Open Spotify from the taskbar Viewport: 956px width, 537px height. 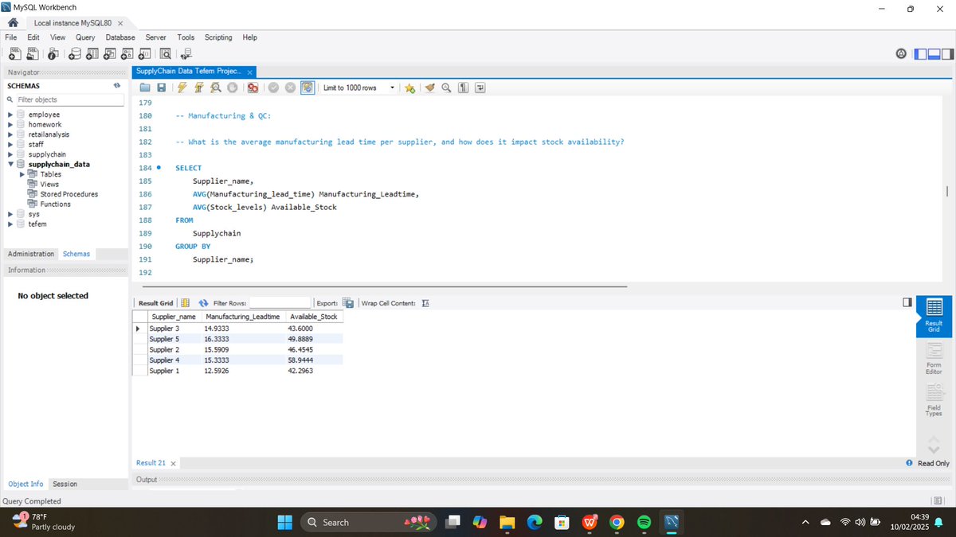[x=645, y=522]
